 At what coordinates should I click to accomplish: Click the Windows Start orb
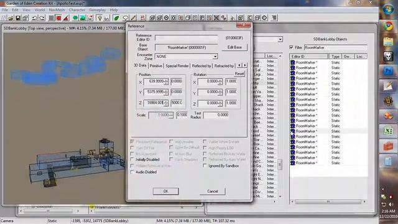tap(388, 10)
